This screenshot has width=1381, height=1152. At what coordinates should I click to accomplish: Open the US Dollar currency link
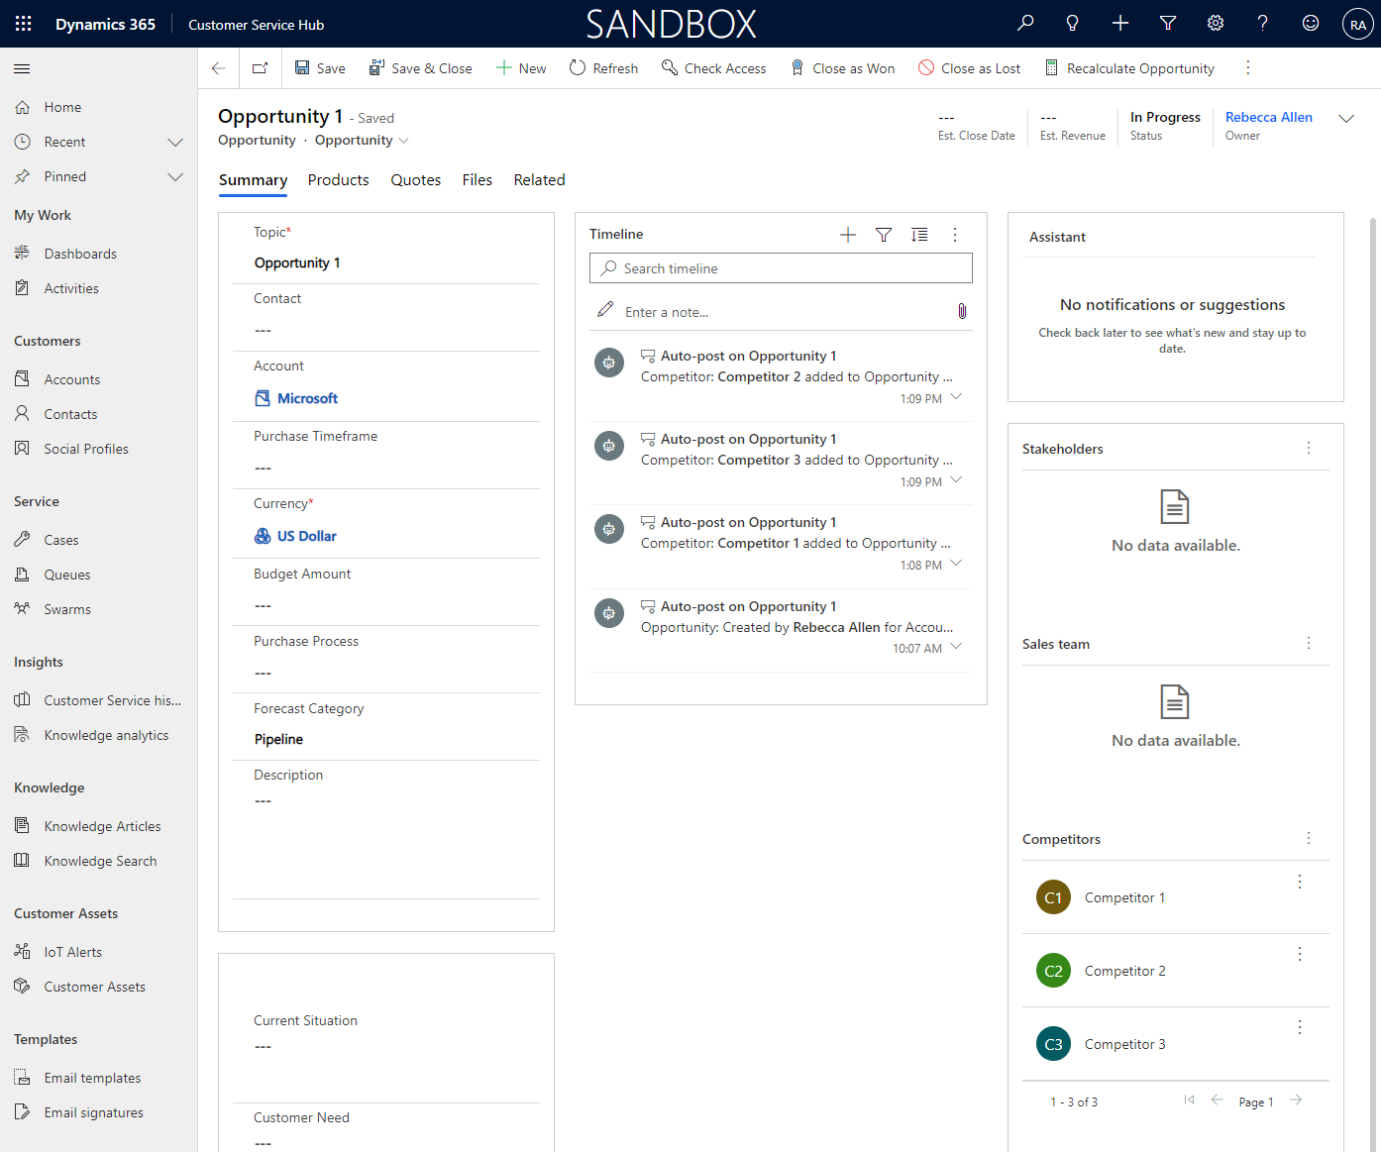(306, 536)
